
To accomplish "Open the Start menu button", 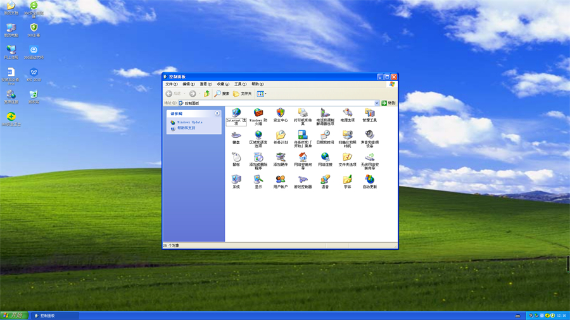I will [x=14, y=316].
